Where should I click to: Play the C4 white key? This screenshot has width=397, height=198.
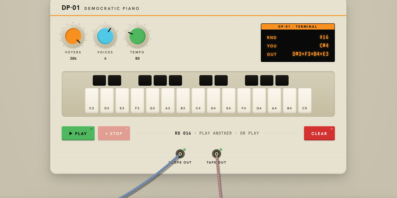[198, 101]
